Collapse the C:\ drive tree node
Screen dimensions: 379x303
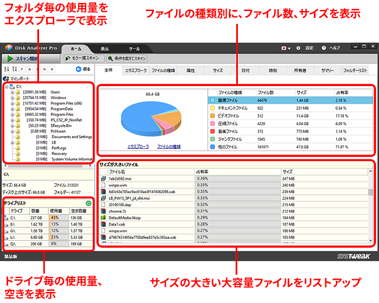click(6, 87)
